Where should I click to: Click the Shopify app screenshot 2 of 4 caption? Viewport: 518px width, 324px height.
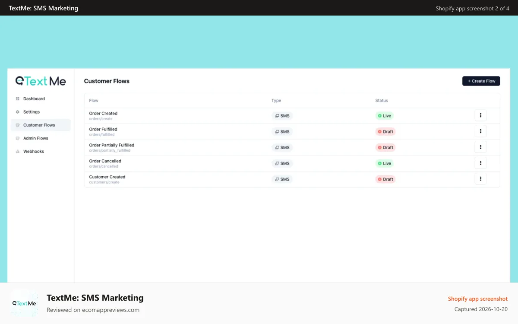(x=473, y=8)
